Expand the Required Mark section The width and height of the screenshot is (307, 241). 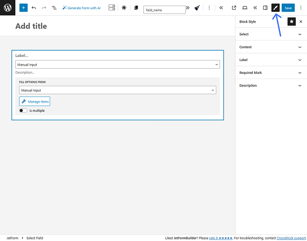pos(271,73)
